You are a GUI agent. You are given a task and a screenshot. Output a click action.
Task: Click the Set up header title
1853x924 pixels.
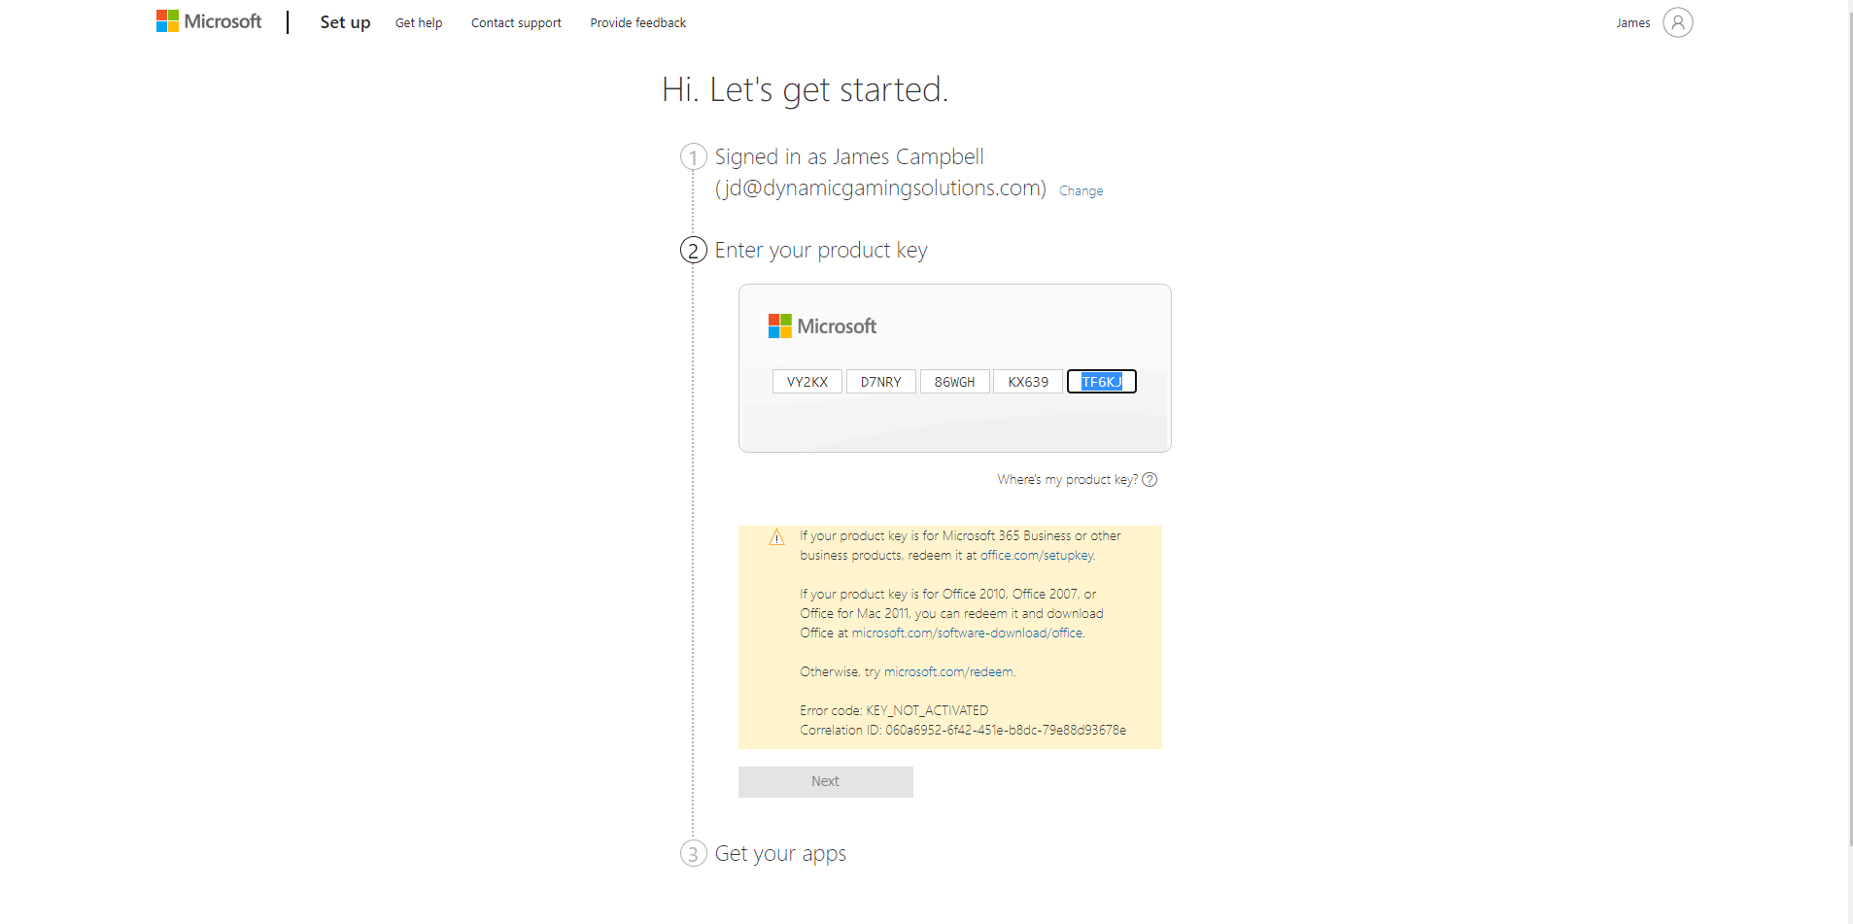[345, 22]
